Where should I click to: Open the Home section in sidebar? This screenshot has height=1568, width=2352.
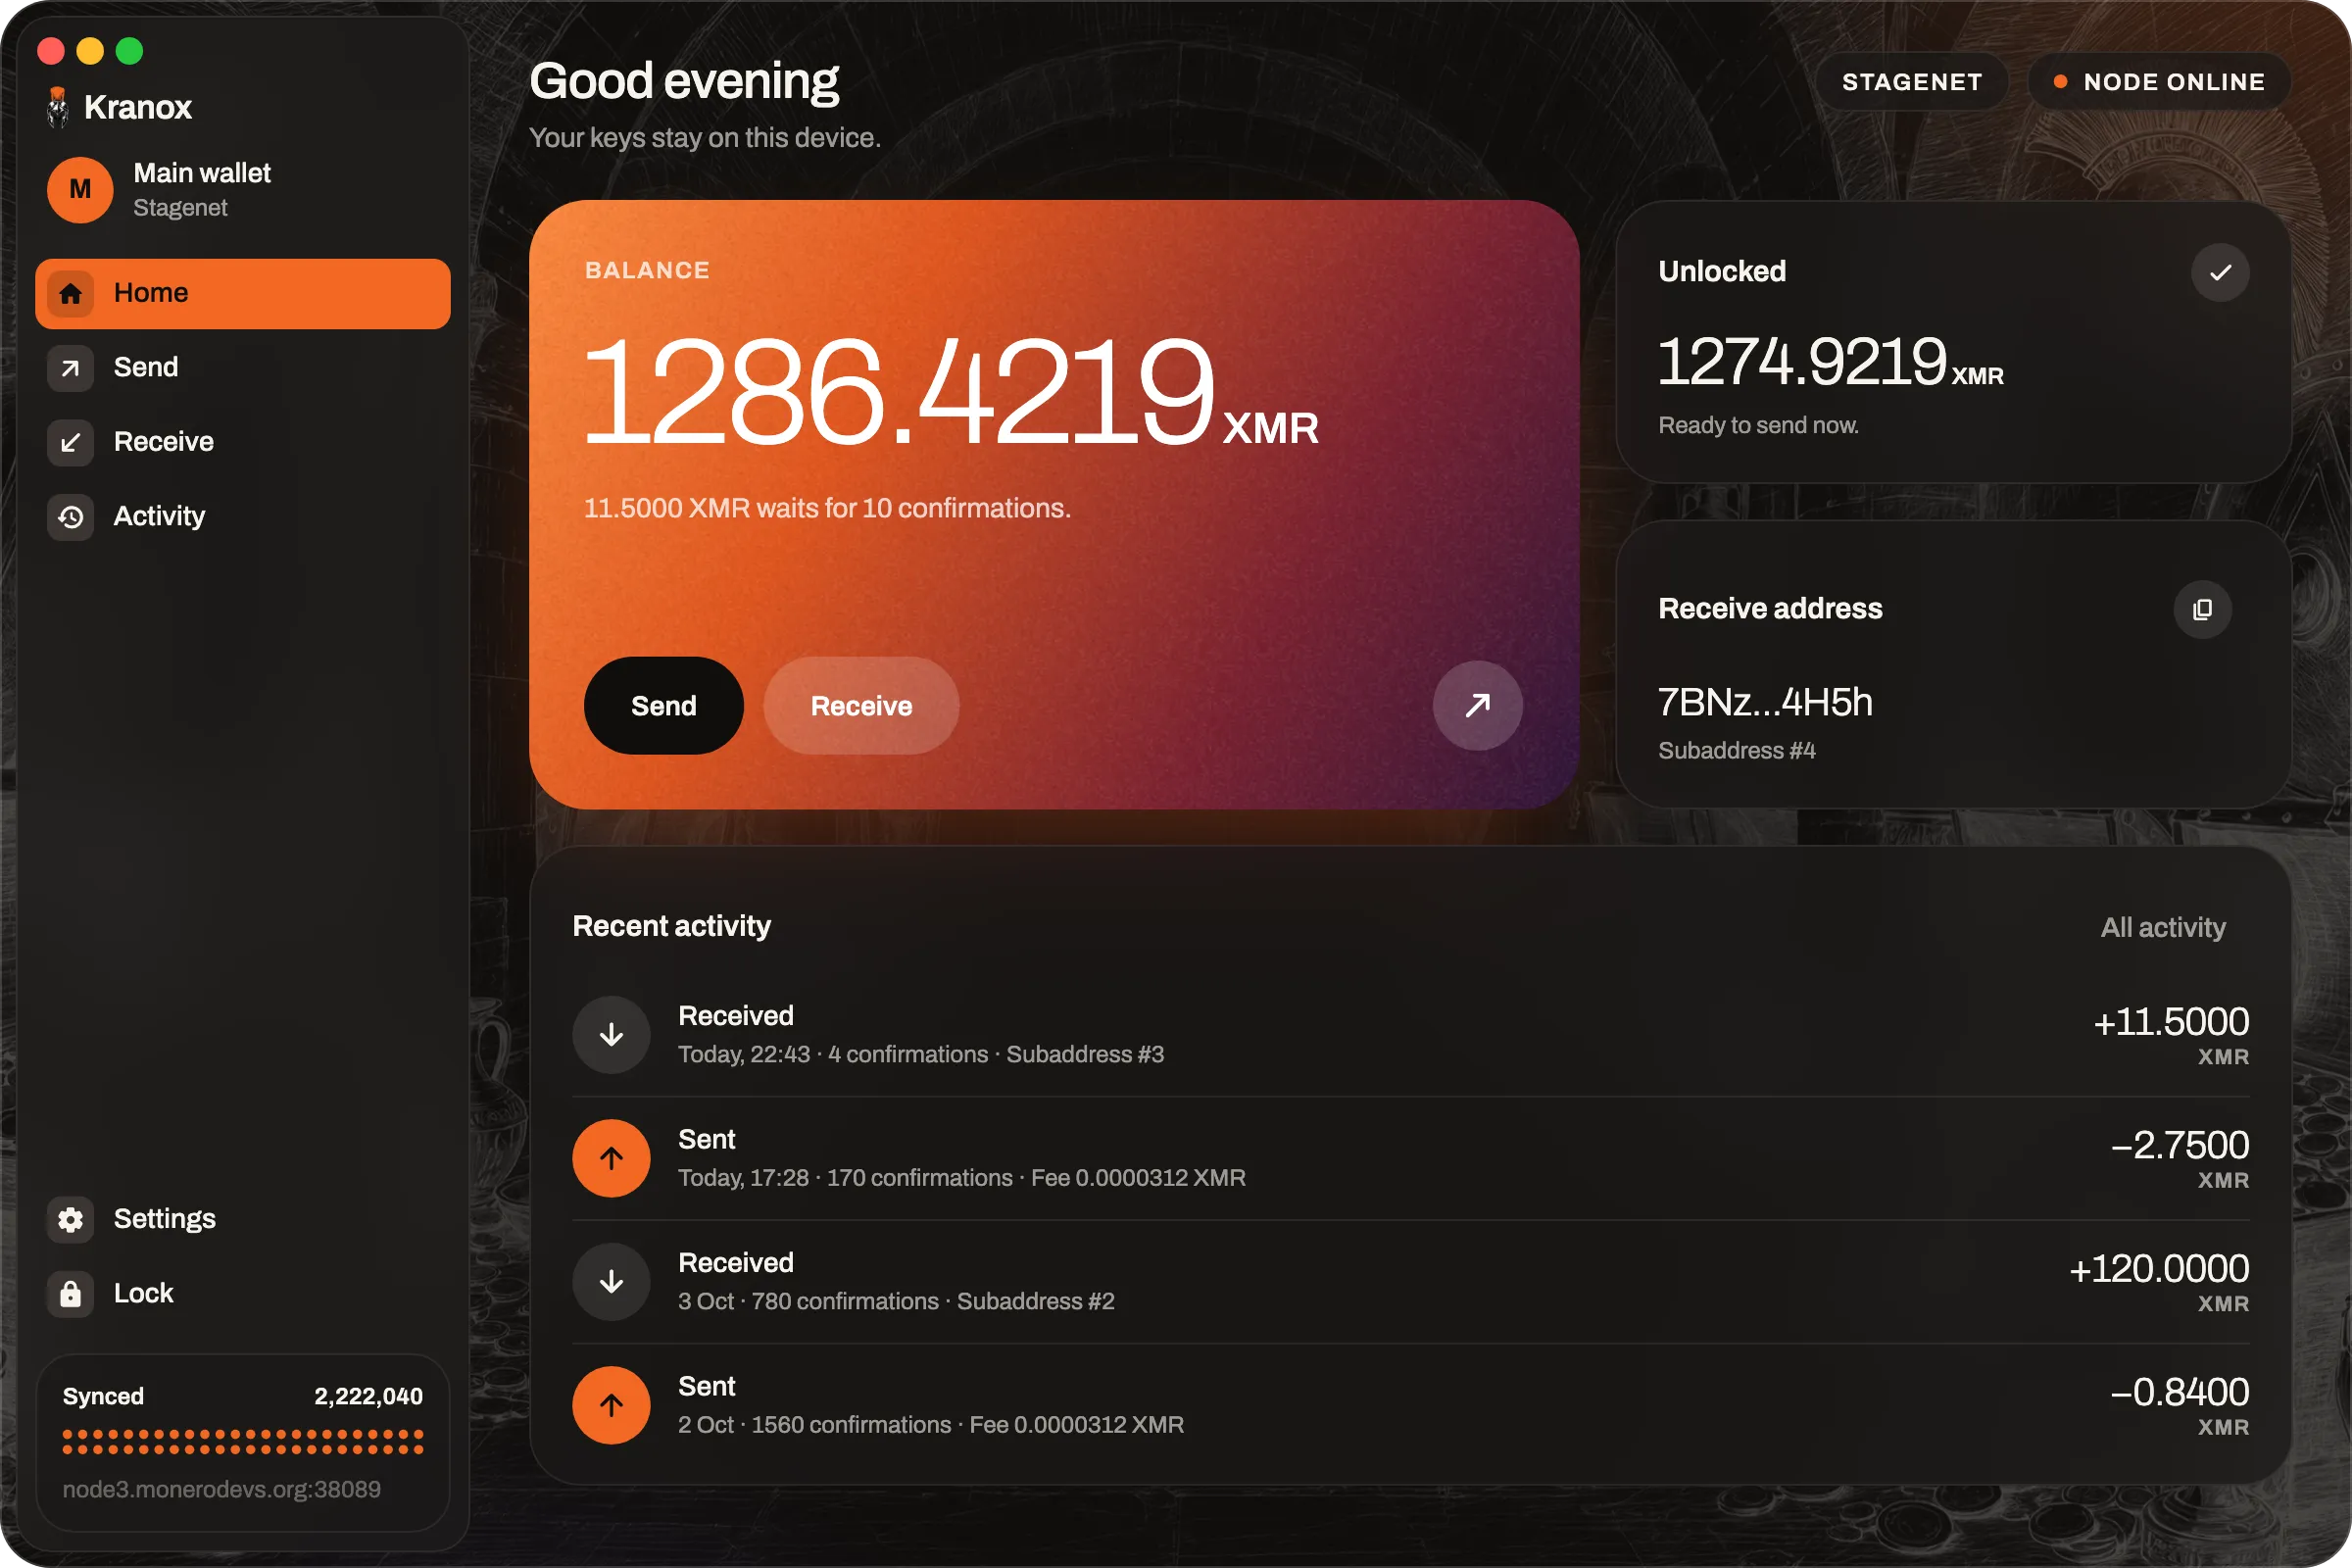tap(243, 294)
